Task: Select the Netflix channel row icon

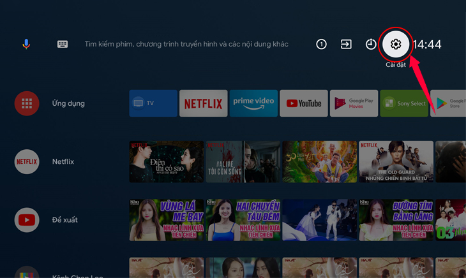Action: pos(27,162)
